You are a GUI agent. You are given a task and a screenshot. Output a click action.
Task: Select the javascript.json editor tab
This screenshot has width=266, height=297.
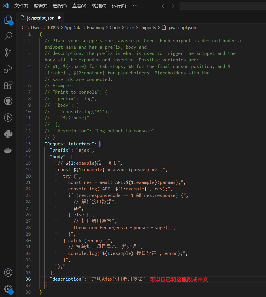tap(40, 18)
